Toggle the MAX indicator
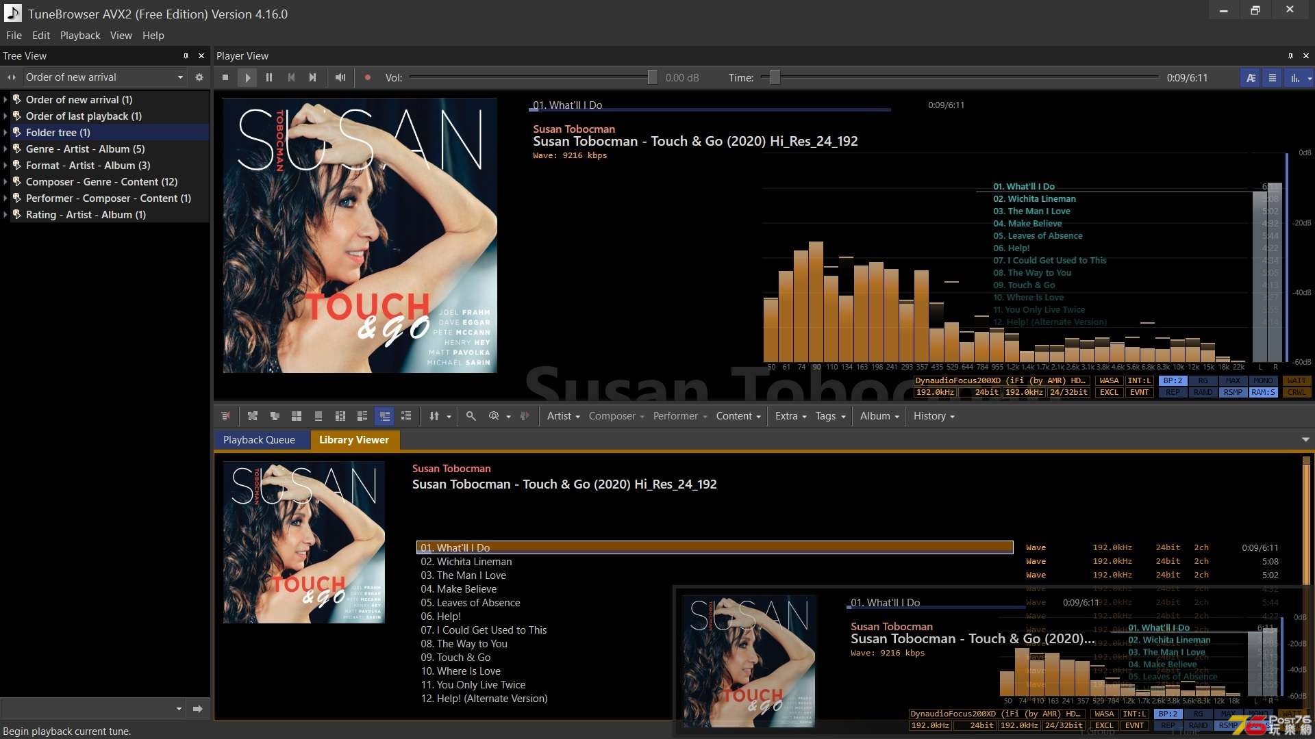 coord(1233,381)
